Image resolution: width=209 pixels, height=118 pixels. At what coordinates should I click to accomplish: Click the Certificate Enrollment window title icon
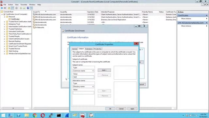pos(63,31)
